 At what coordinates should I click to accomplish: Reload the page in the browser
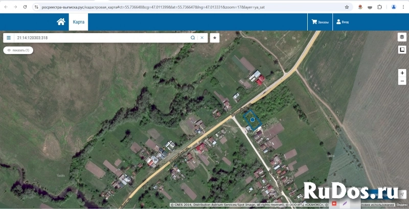pos(24,7)
